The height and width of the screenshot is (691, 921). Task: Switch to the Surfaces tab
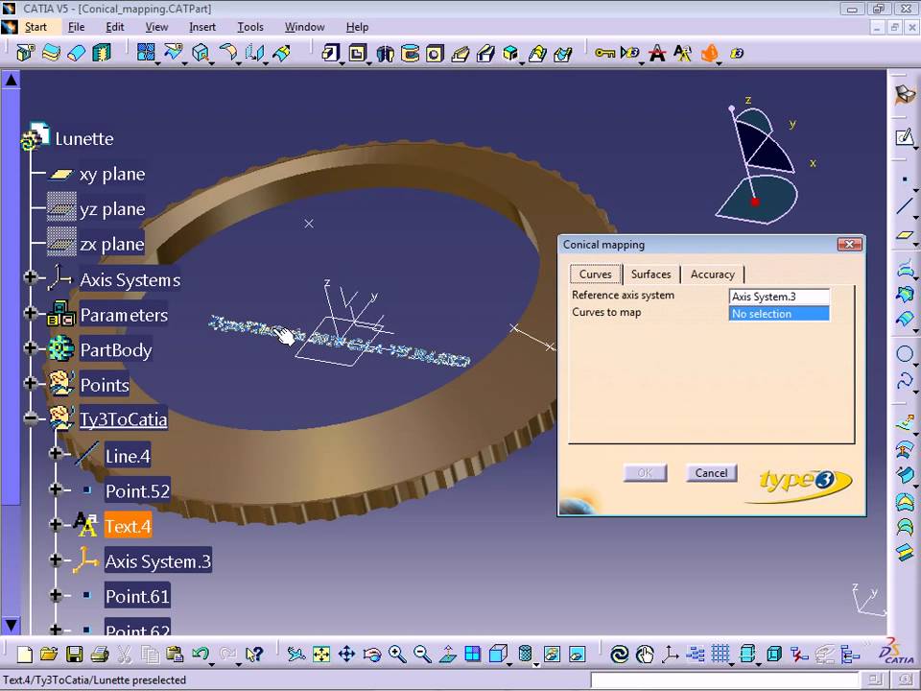pyautogui.click(x=650, y=274)
